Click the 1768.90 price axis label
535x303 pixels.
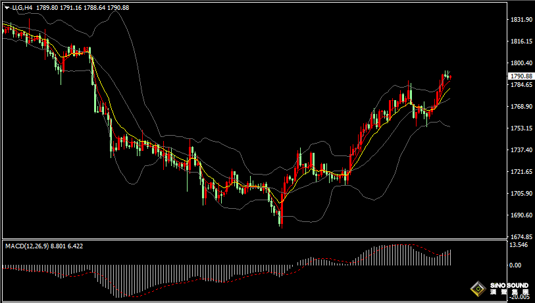click(521, 107)
